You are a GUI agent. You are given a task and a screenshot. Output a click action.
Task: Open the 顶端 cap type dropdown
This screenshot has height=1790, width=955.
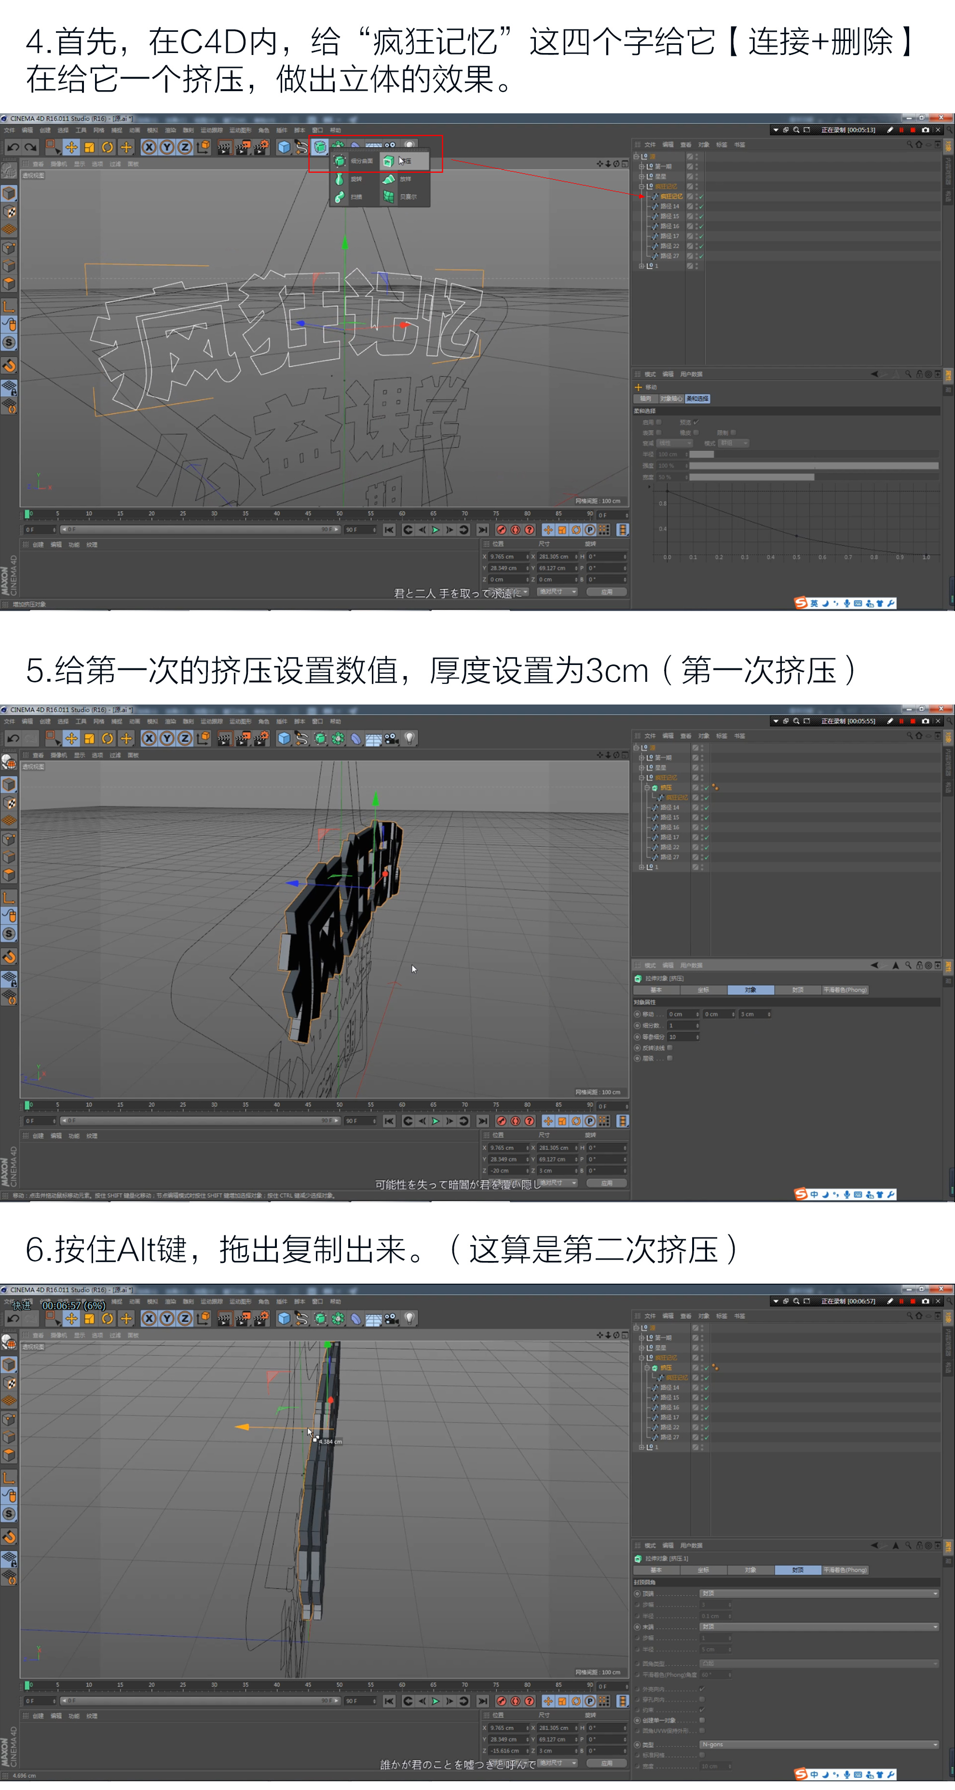tap(818, 1593)
